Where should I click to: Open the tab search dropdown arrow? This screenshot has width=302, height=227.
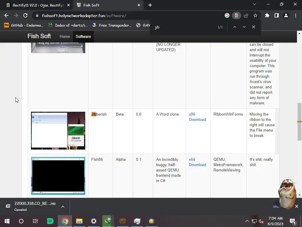tap(255, 4)
